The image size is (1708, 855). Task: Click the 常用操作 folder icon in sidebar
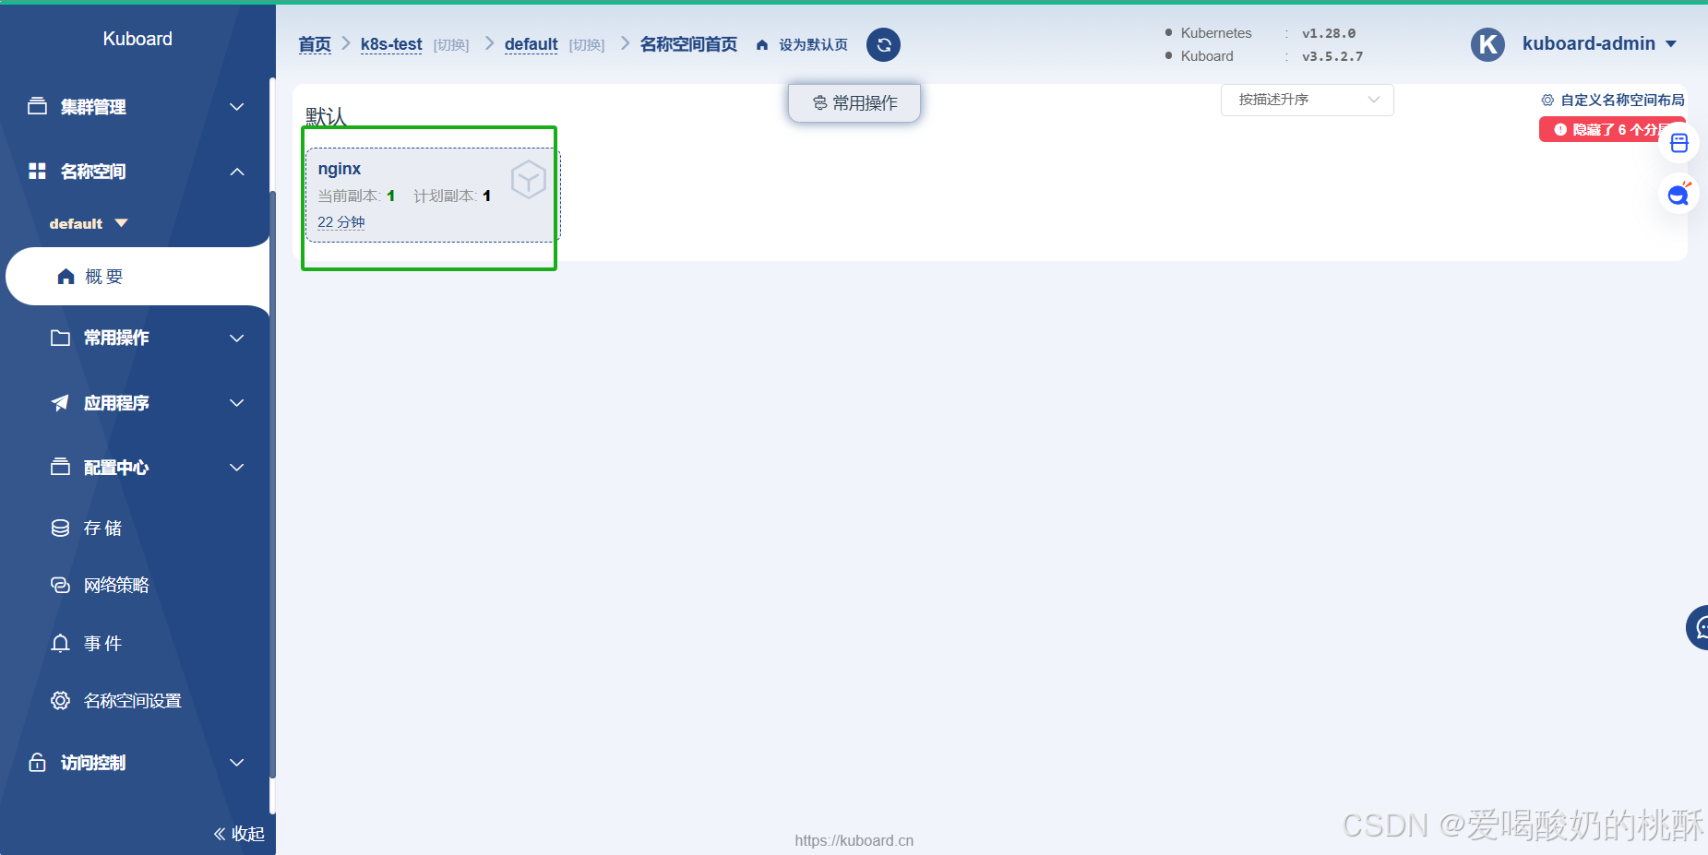tap(60, 338)
